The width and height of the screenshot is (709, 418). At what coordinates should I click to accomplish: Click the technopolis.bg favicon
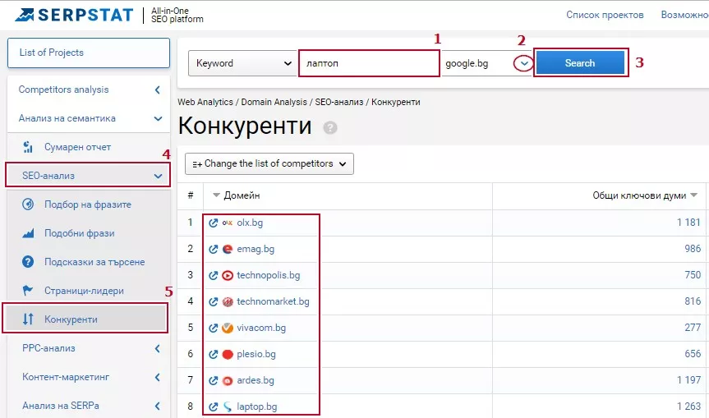click(228, 275)
